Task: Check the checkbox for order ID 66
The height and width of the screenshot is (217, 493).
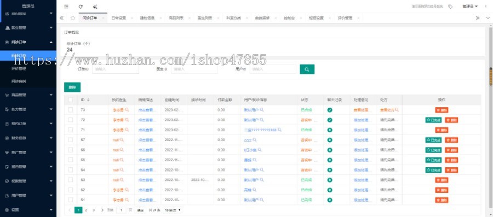Action: tap(71, 150)
